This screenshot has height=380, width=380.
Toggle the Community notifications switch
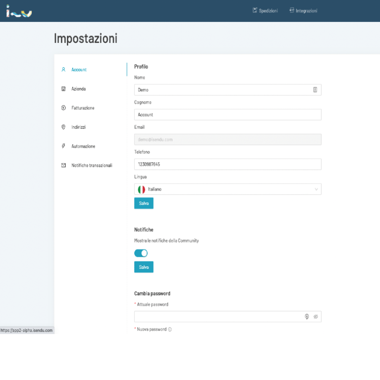(x=141, y=253)
